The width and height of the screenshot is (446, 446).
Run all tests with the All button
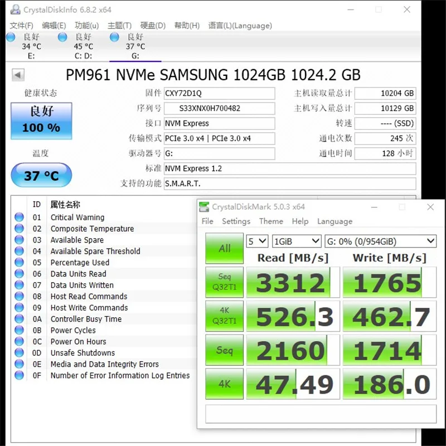point(224,249)
